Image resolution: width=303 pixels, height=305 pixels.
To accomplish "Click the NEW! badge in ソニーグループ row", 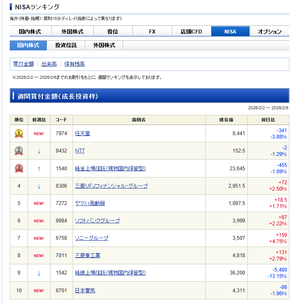I will click(x=39, y=238).
